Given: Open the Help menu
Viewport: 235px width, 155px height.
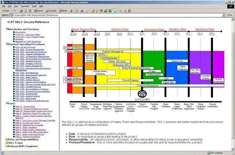Looking at the screenshot, I should 41,6.
